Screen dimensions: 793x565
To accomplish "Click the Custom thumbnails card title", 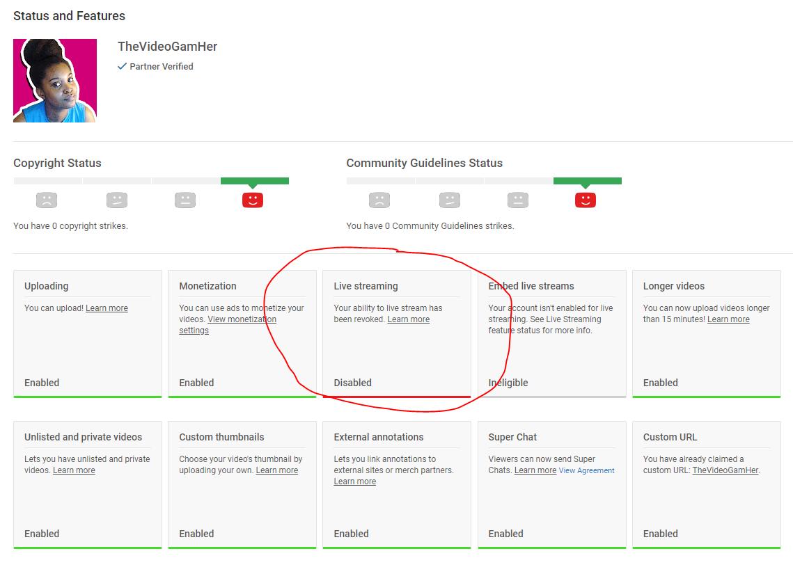I will 221,437.
